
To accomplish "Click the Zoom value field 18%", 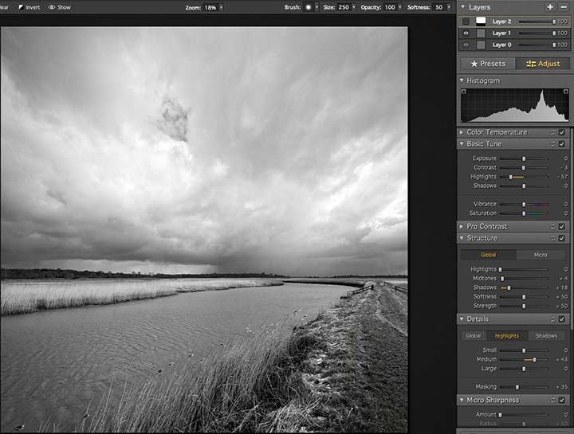I will click(210, 7).
